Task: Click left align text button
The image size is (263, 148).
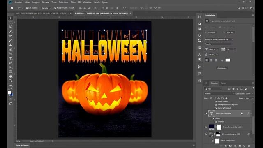Action: tap(207, 60)
